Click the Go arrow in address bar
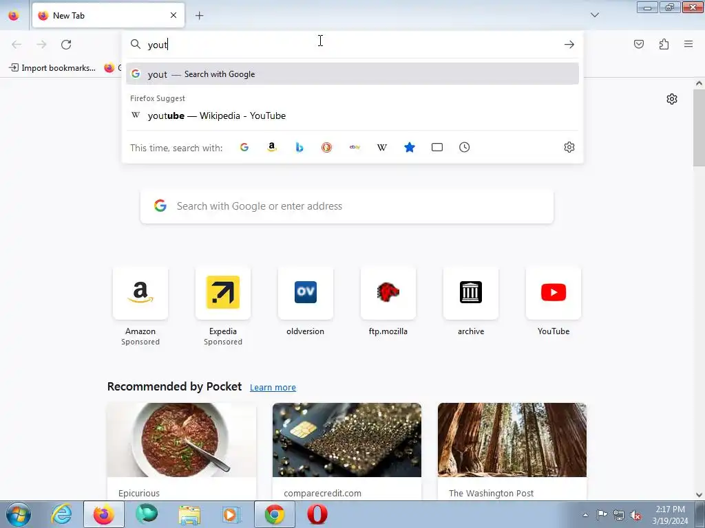This screenshot has width=705, height=528. [x=569, y=45]
